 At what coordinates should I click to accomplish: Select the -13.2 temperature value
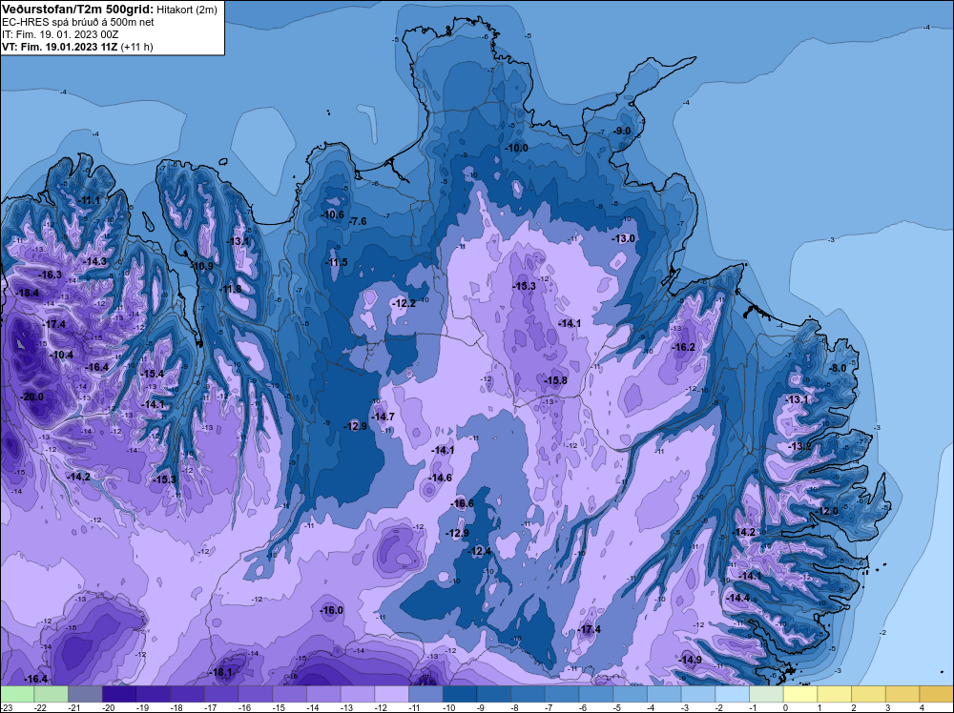(799, 447)
